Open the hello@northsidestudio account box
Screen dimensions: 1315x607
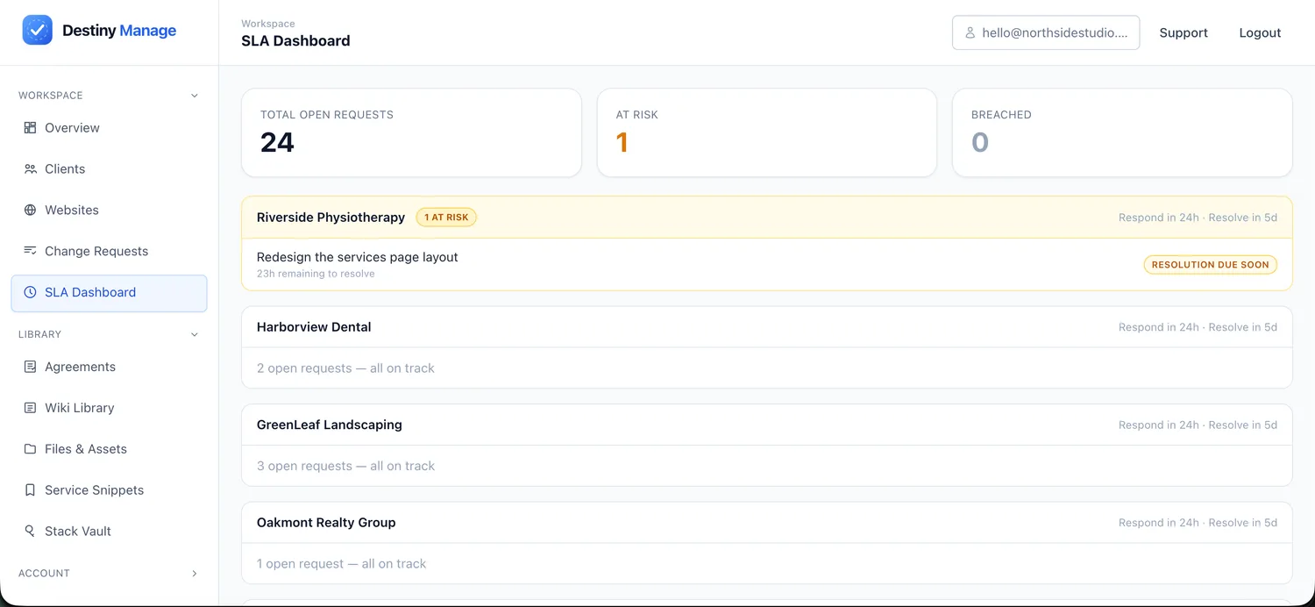pos(1046,32)
